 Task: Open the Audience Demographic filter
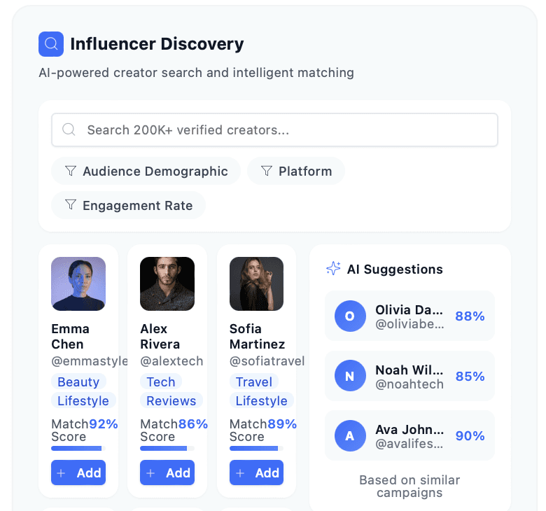click(146, 171)
